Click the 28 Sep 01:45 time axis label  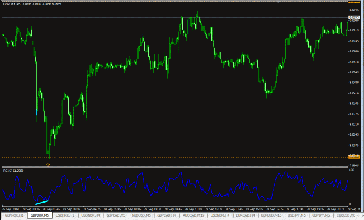51,209
